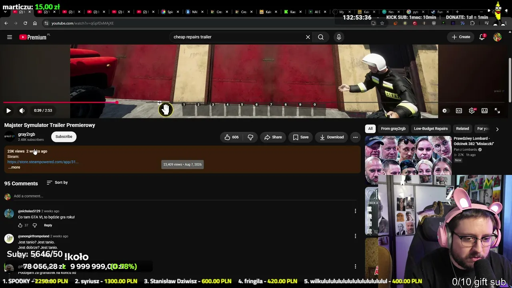Like the comment by @nicholas5129
The image size is (512, 288).
pos(20,225)
